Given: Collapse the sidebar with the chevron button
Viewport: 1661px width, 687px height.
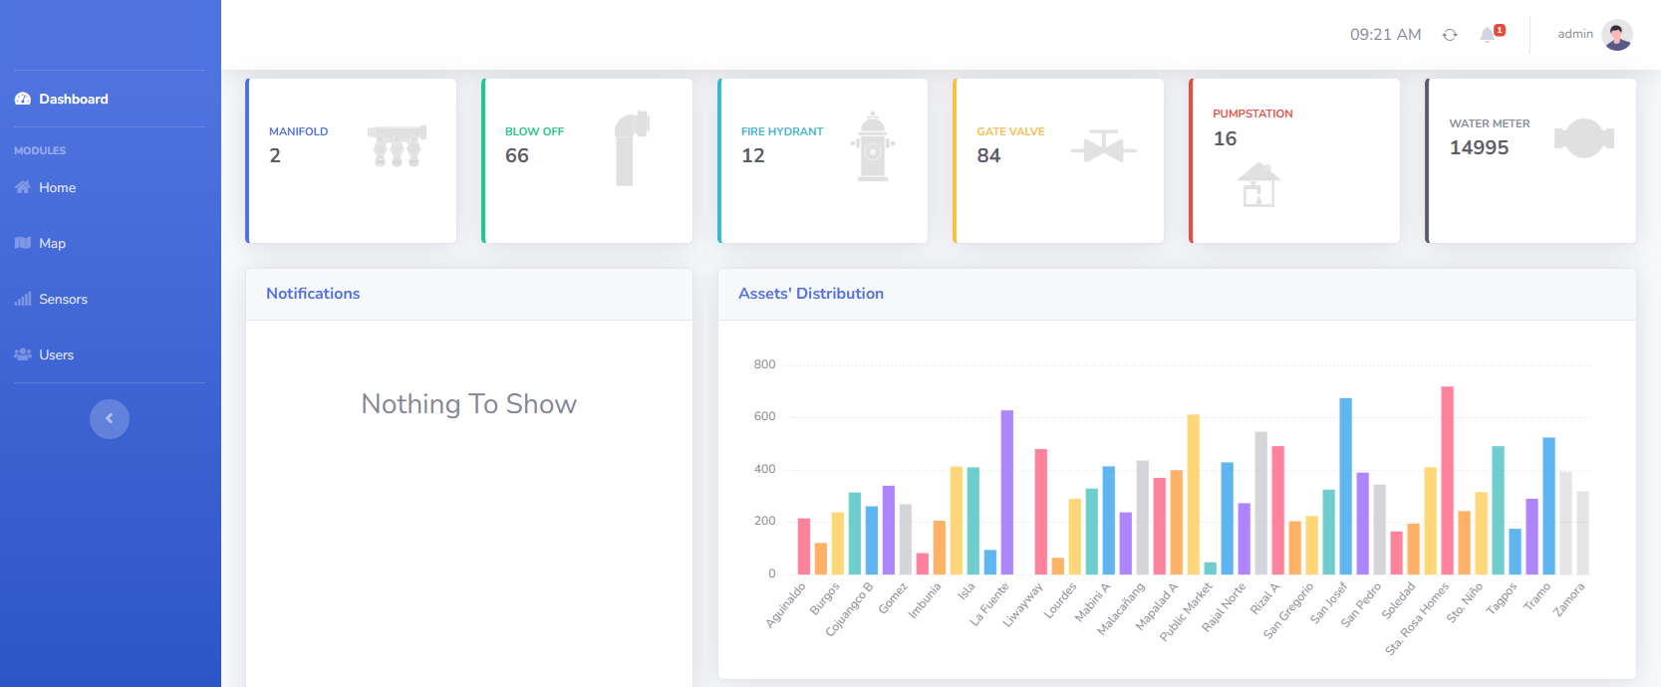Looking at the screenshot, I should coord(110,419).
